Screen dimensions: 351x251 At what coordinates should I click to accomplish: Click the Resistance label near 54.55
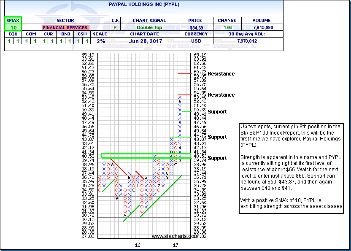tap(221, 95)
